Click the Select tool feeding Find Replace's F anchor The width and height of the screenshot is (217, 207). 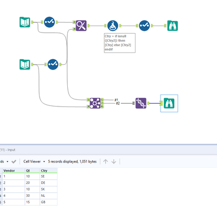49,22
